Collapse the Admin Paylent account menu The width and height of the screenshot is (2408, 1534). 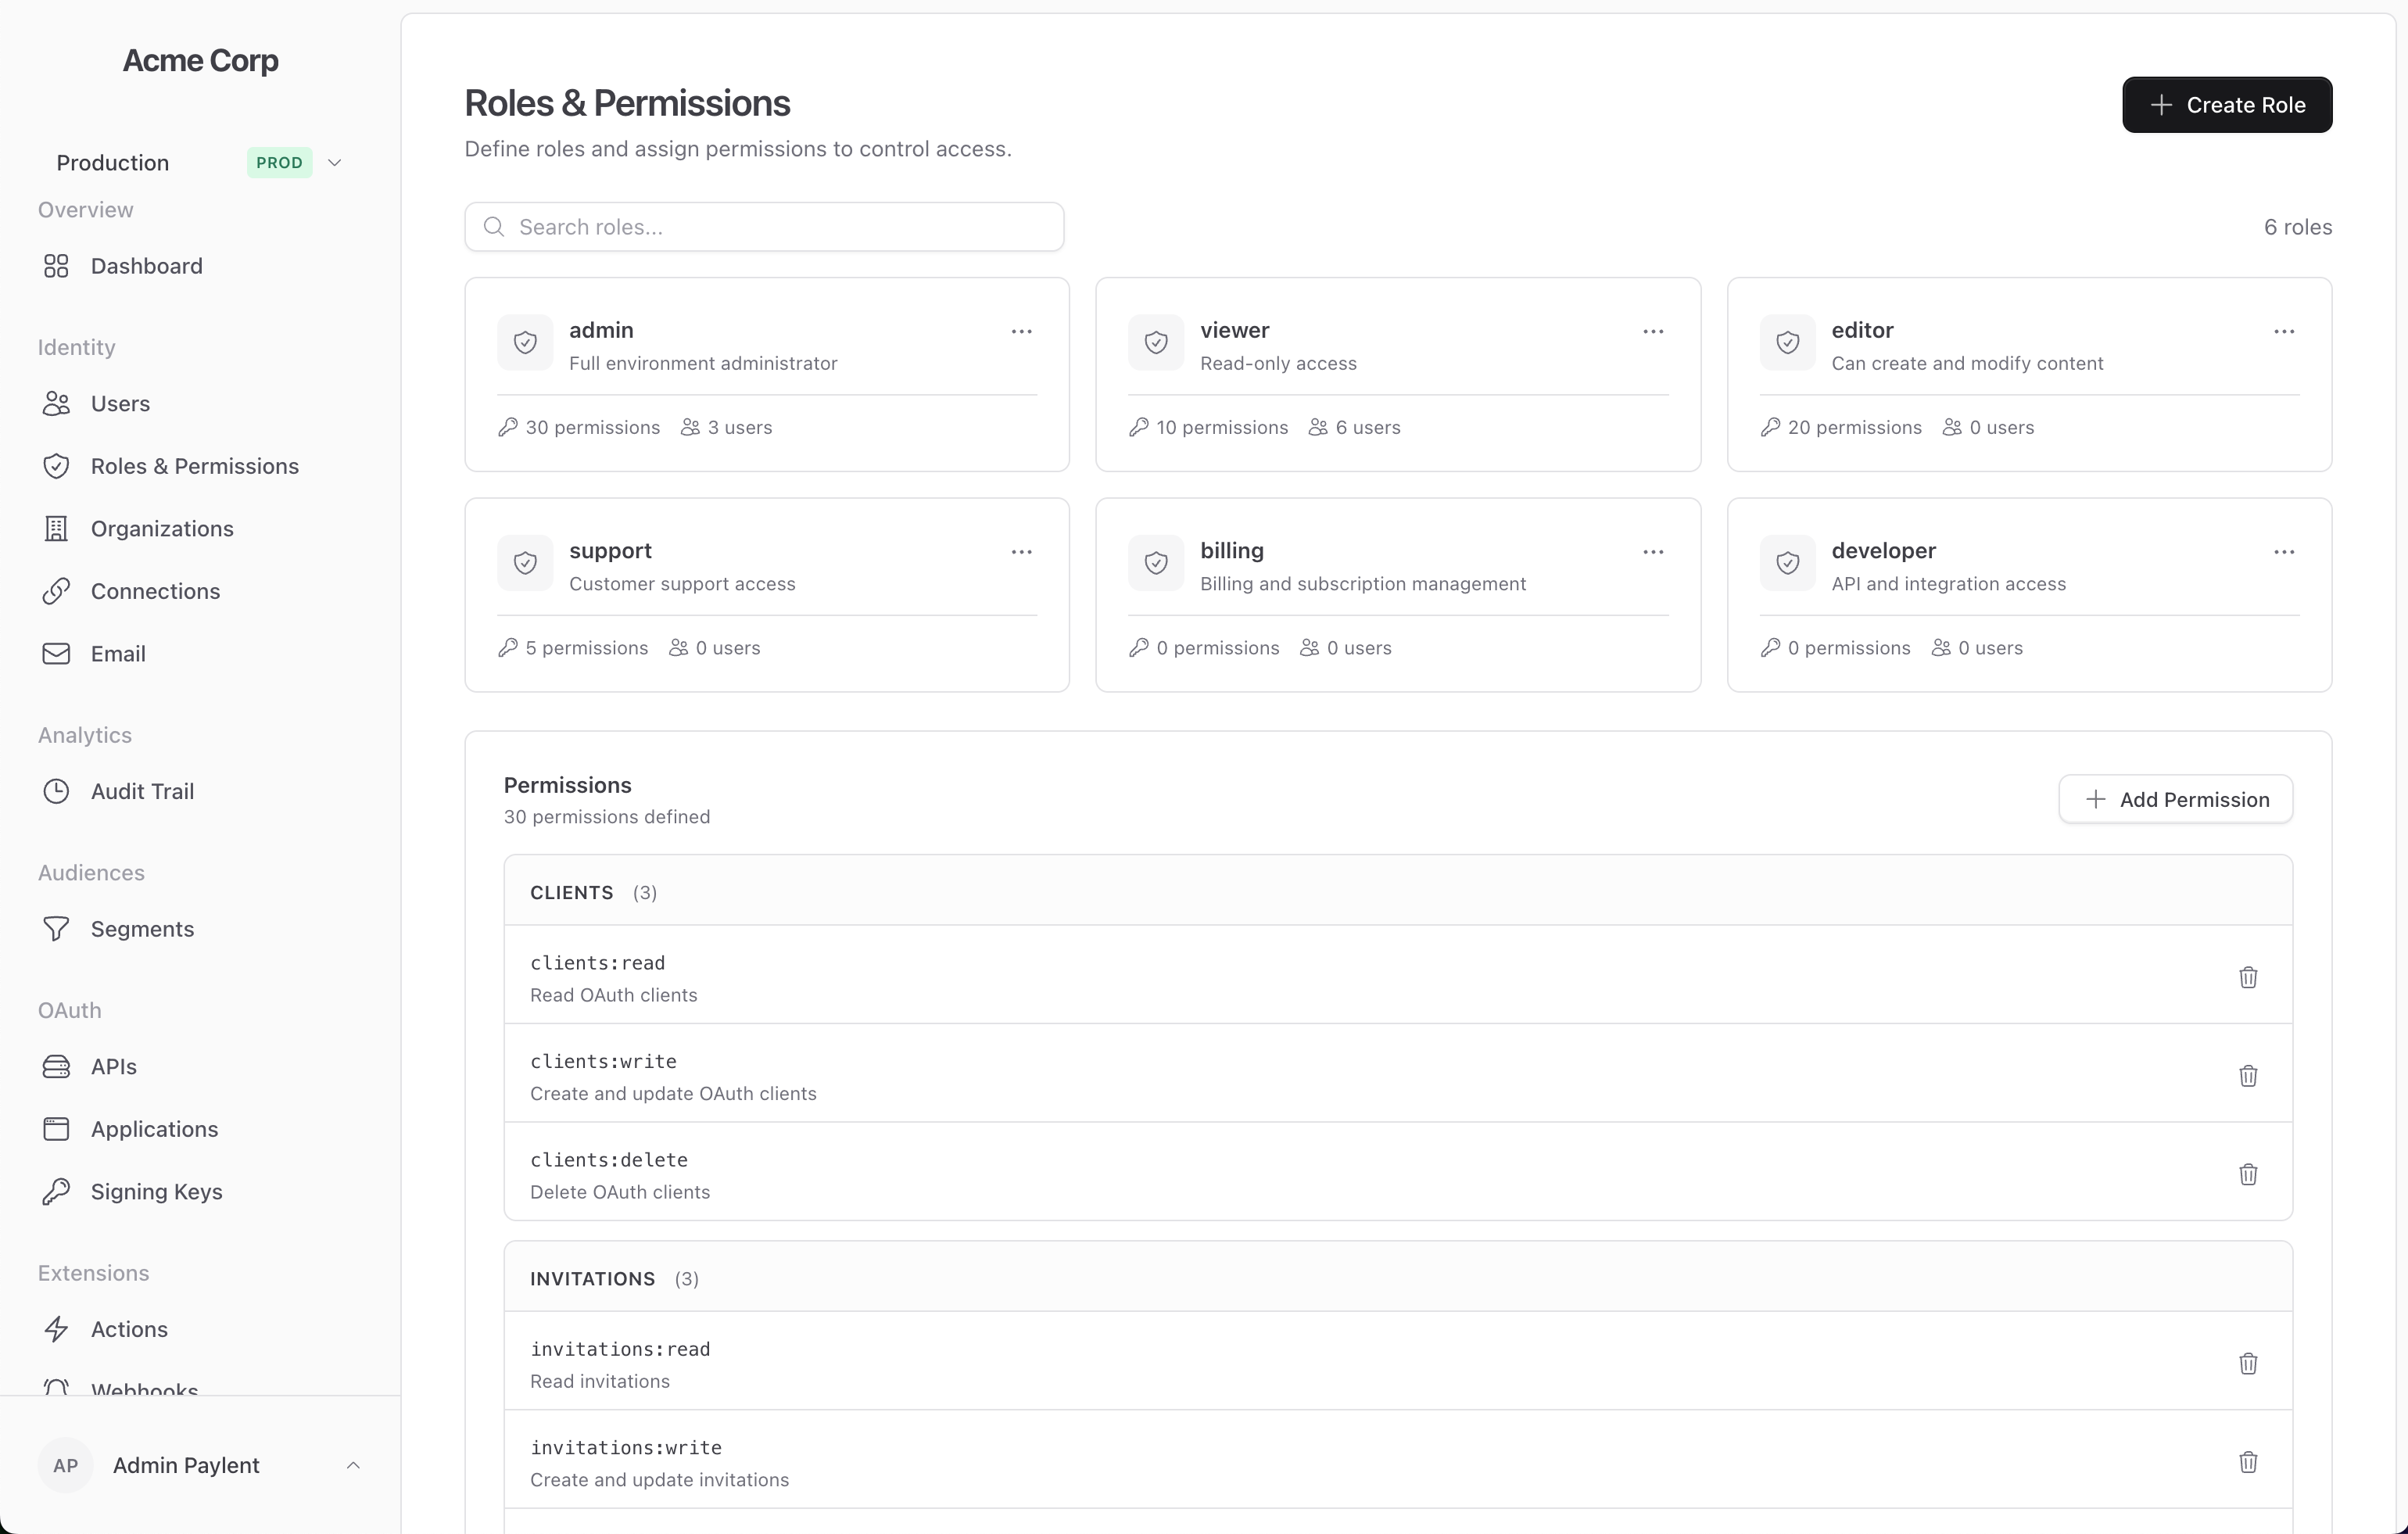[353, 1465]
